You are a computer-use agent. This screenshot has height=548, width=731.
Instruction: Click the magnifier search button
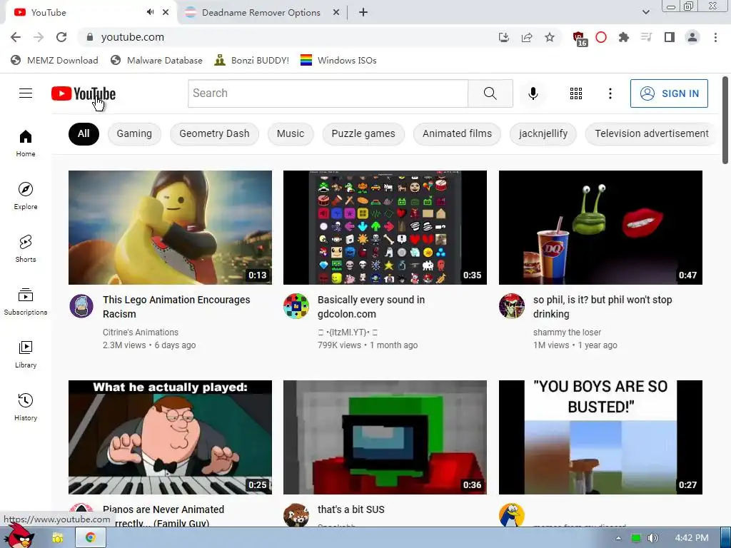tap(490, 93)
